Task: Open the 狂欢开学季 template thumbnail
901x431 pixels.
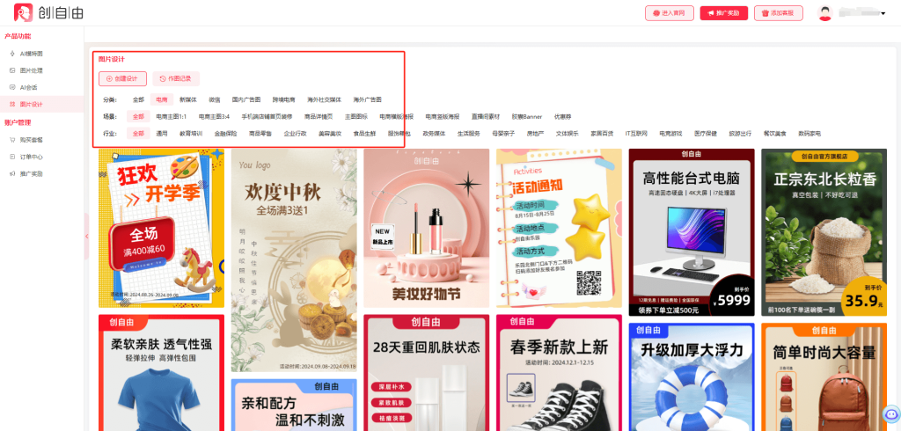Action: click(x=161, y=225)
